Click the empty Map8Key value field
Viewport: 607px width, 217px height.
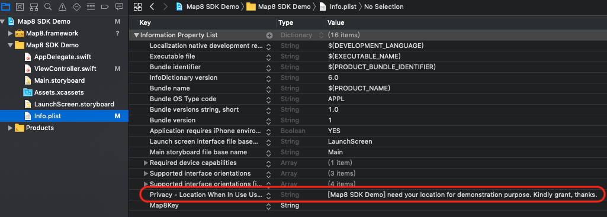click(466, 205)
